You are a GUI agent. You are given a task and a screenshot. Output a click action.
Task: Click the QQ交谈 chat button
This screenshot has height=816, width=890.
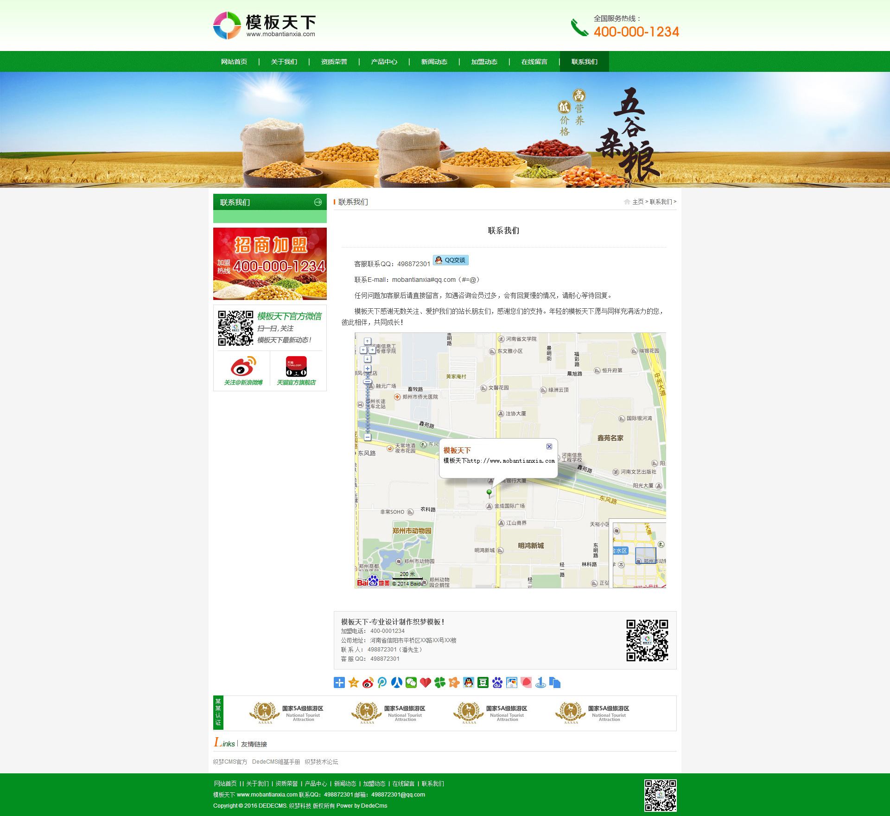pyautogui.click(x=451, y=260)
